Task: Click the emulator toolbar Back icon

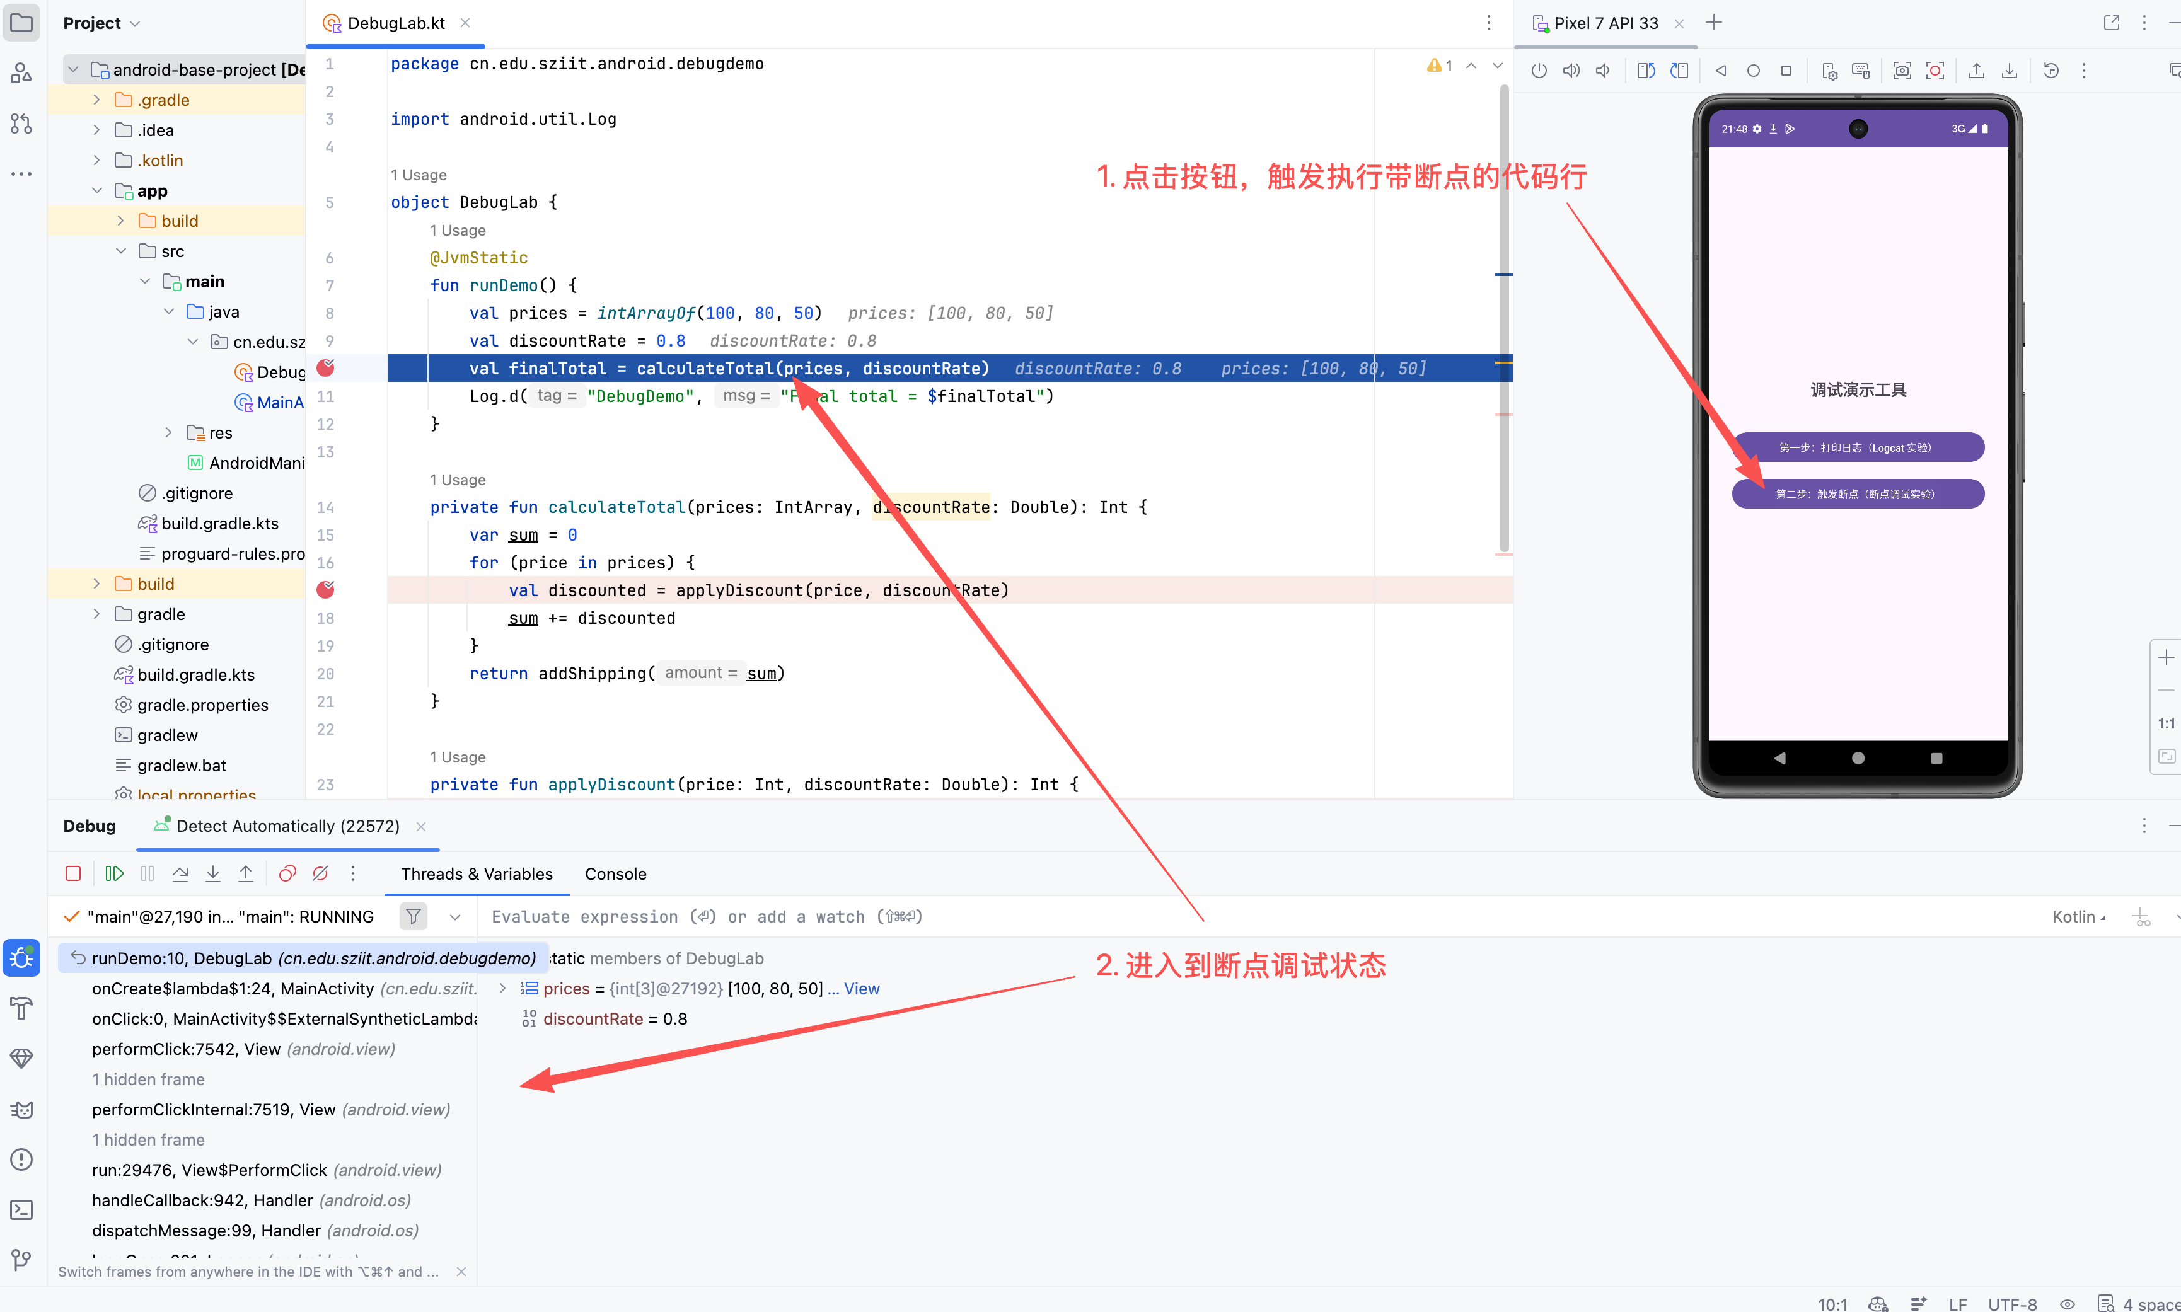Action: [1720, 71]
